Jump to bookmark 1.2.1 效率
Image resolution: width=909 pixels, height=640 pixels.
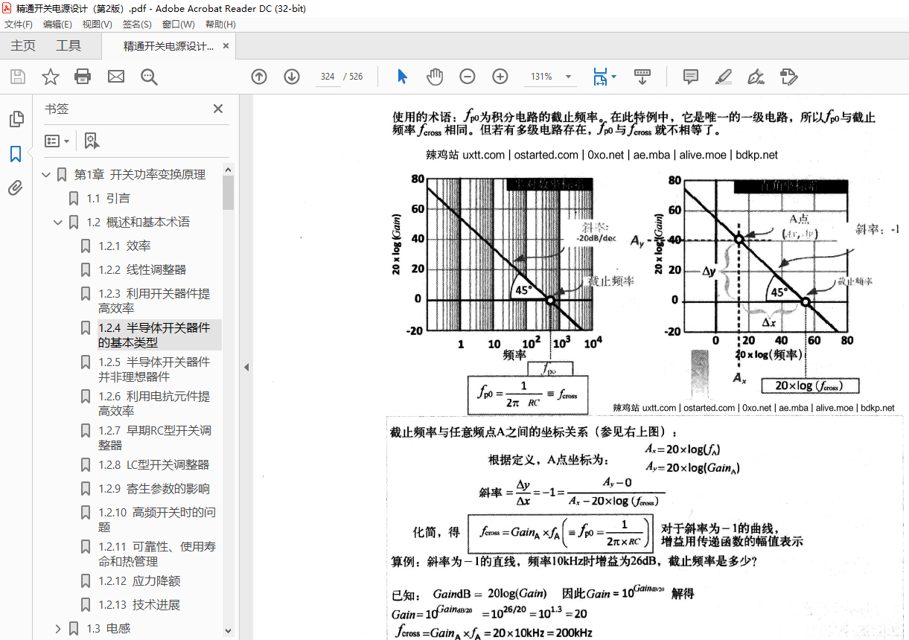[124, 246]
